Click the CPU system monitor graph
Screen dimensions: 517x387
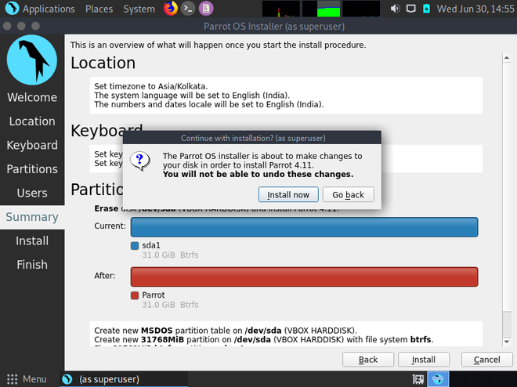click(x=281, y=9)
